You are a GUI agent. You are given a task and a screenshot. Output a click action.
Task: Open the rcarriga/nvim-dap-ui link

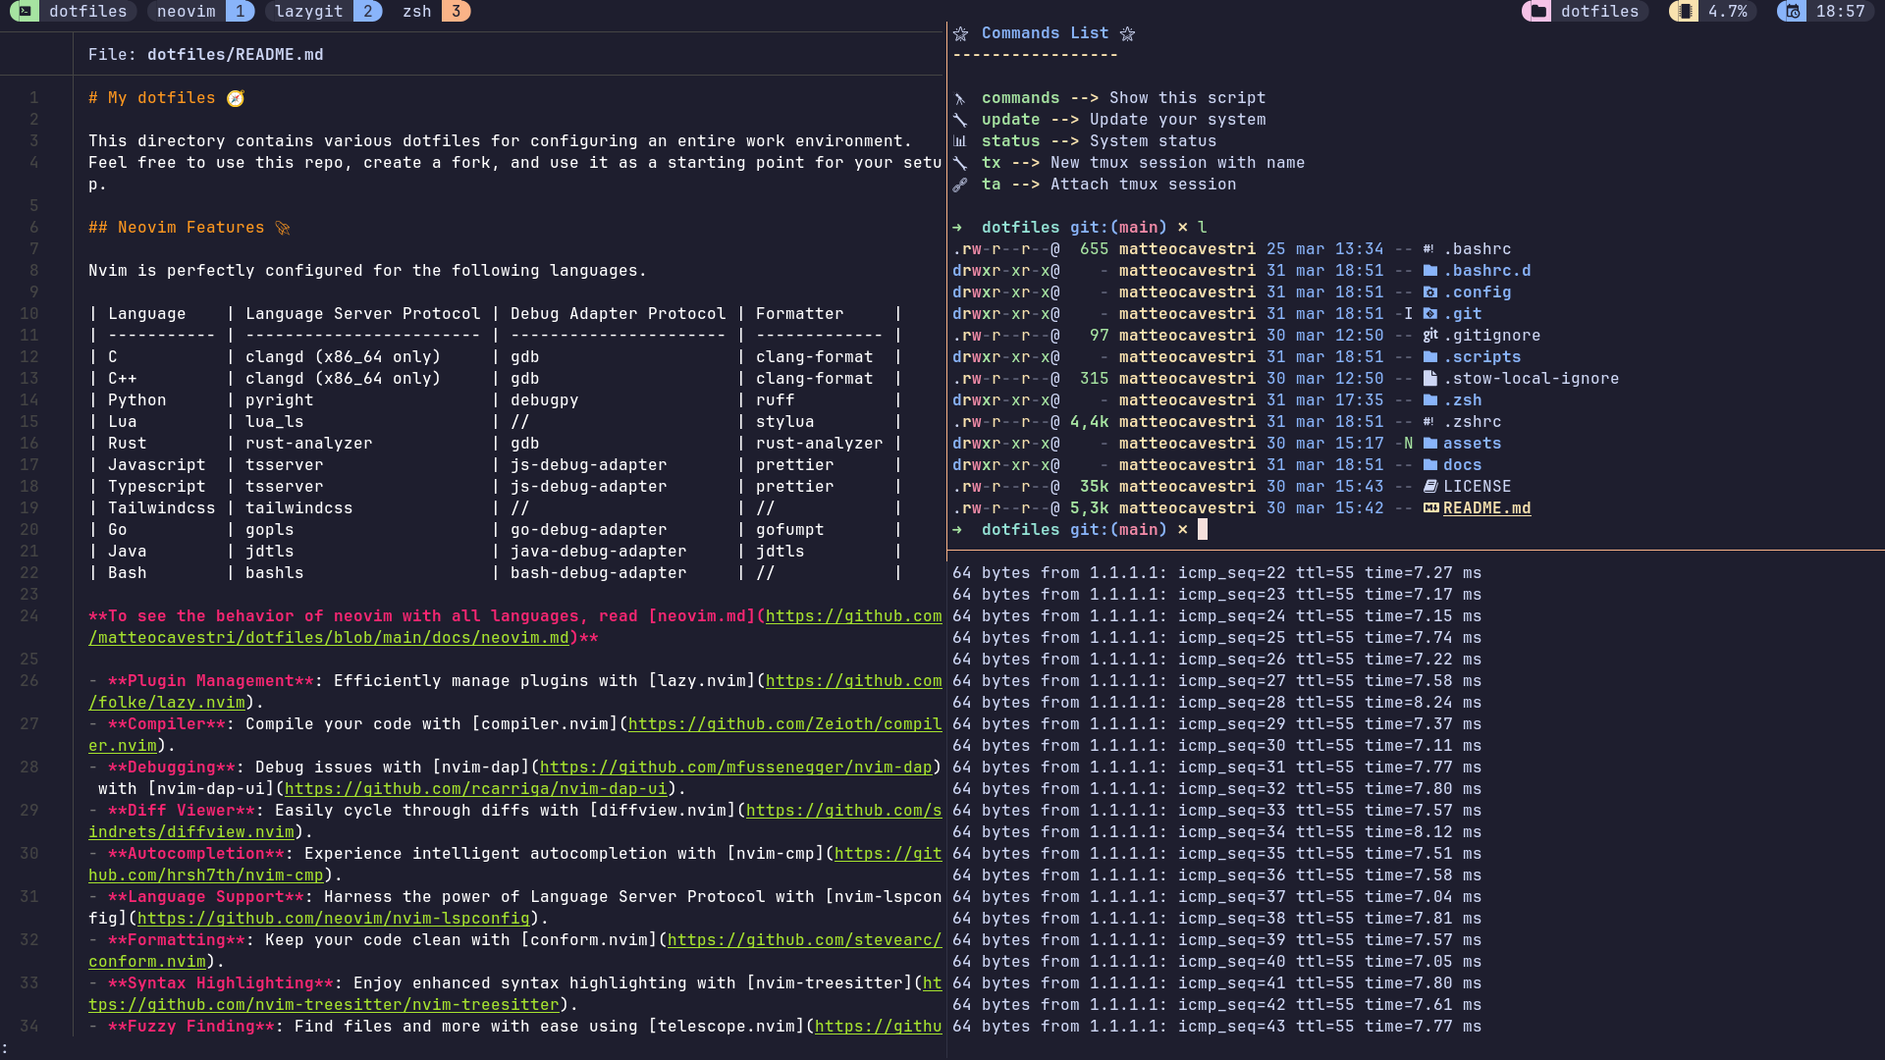point(476,789)
